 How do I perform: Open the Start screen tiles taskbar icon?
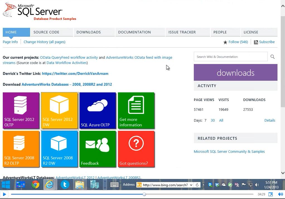[21, 185]
